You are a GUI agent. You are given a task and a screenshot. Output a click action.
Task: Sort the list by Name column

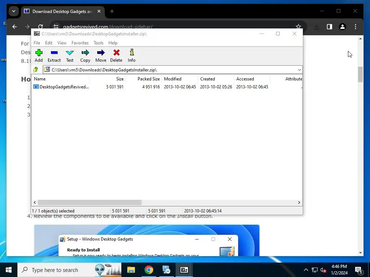[60, 79]
